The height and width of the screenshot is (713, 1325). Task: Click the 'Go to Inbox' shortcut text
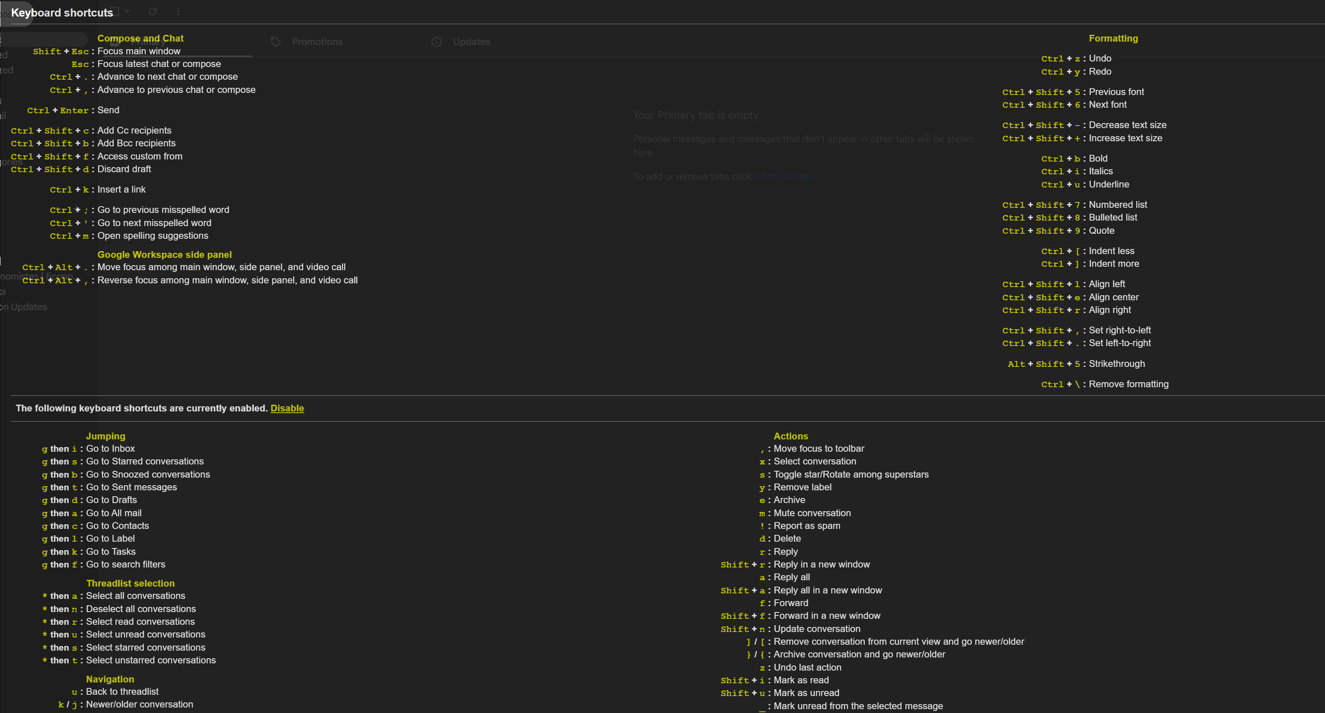point(110,449)
